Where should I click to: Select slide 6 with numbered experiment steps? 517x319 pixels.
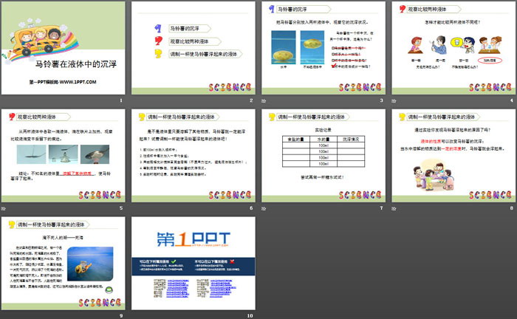[194, 156]
